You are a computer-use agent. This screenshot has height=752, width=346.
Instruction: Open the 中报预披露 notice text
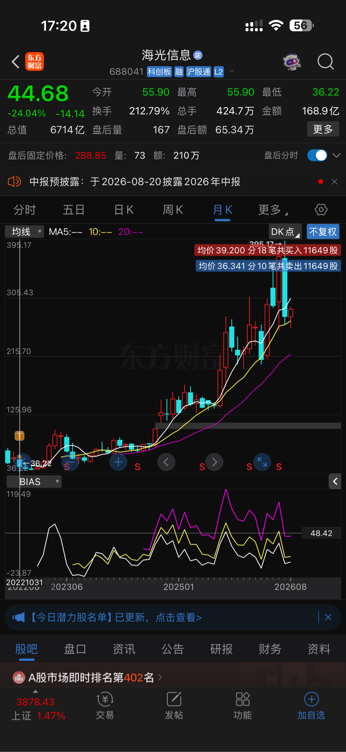point(135,182)
